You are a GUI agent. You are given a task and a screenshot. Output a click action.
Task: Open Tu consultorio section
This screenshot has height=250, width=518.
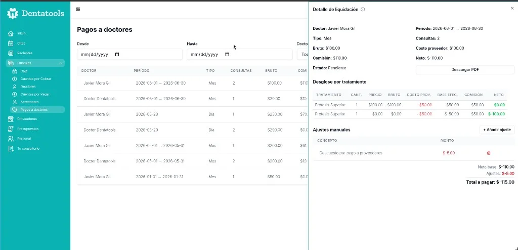28,148
